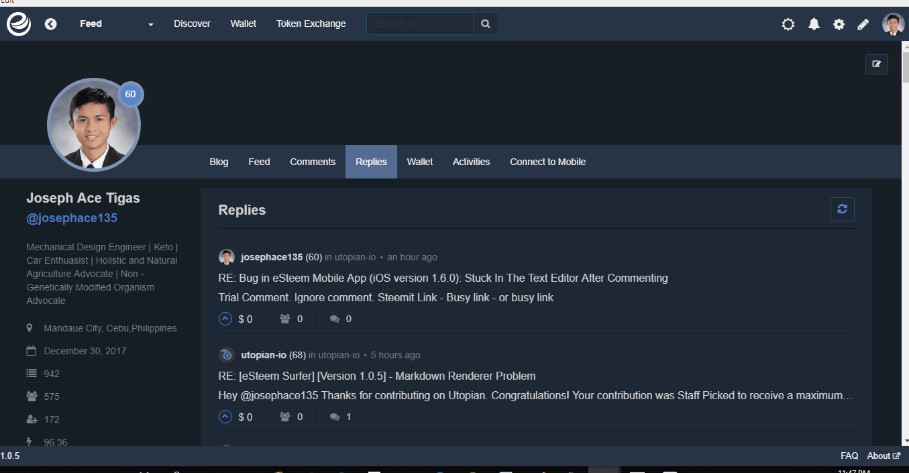Open FAQ link in footer
This screenshot has width=909, height=473.
pos(849,456)
